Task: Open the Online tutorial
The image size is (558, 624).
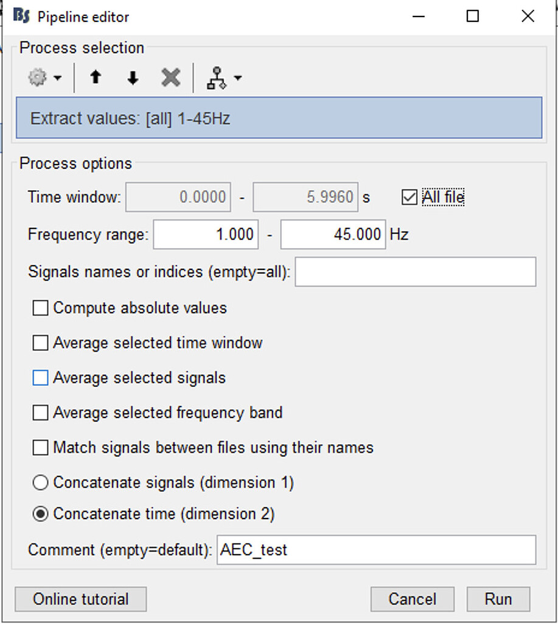Action: point(80,599)
